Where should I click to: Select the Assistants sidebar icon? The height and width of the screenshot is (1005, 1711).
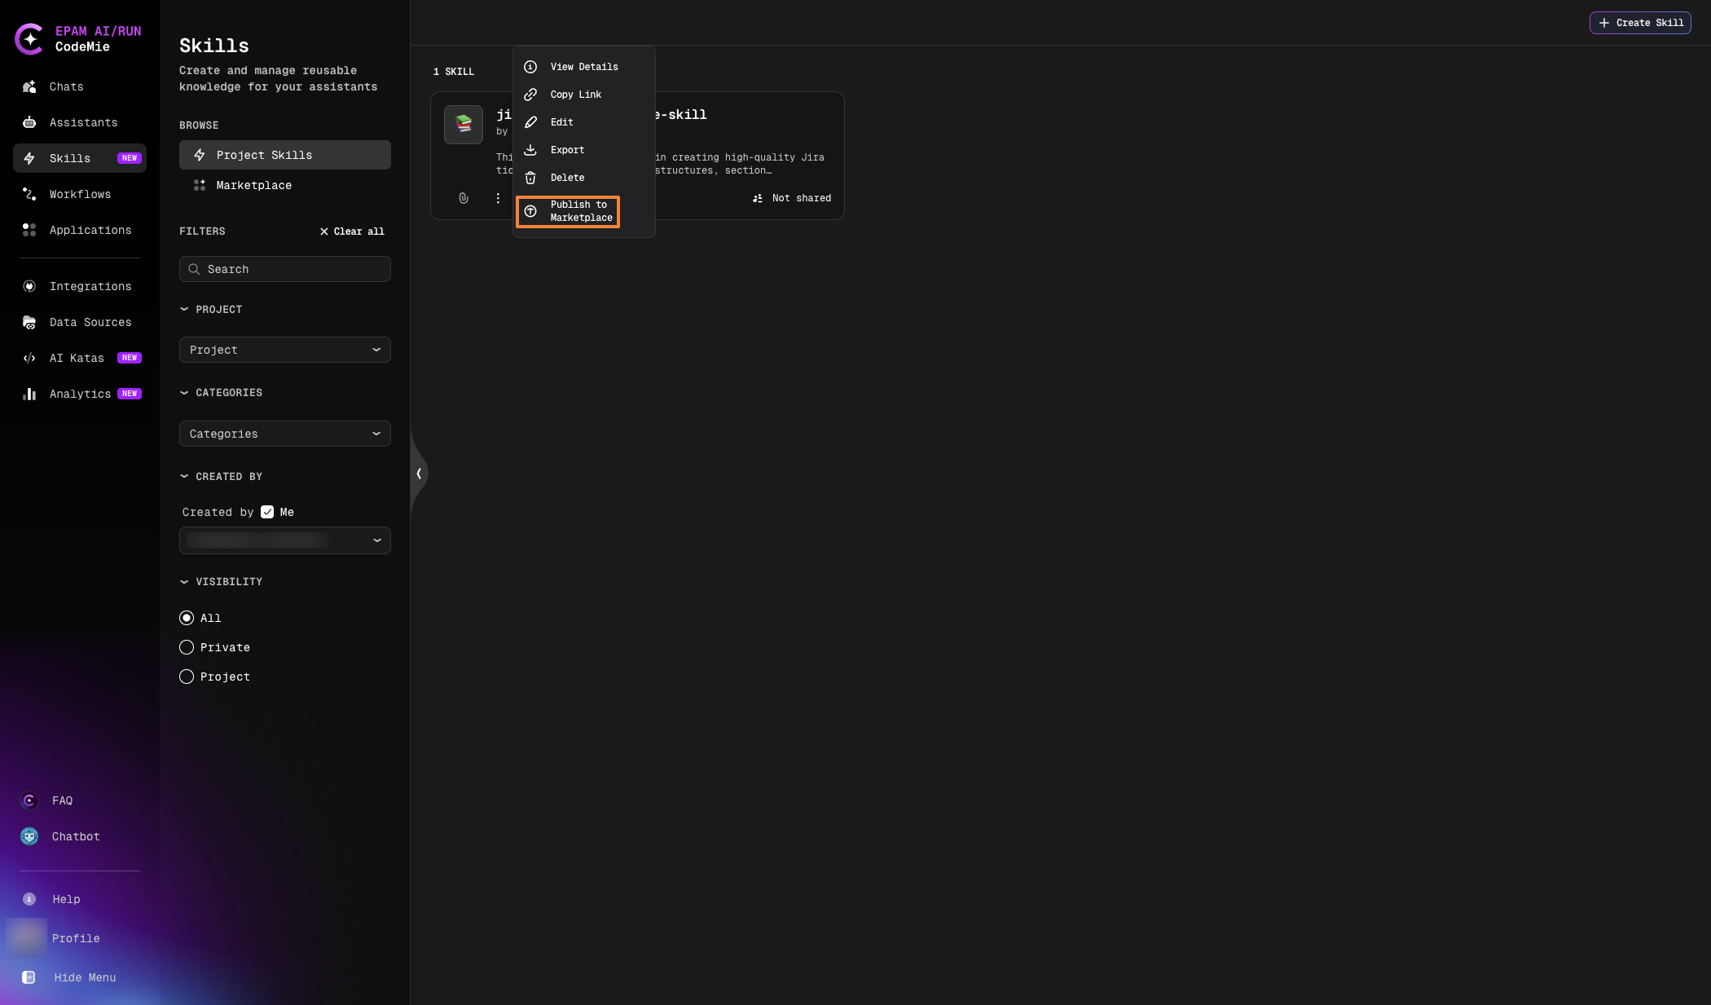(29, 122)
